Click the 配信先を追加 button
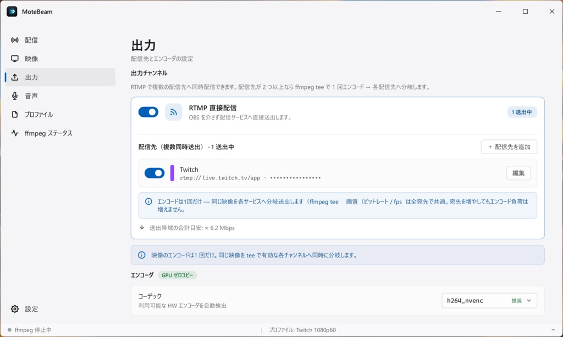 pyautogui.click(x=509, y=147)
